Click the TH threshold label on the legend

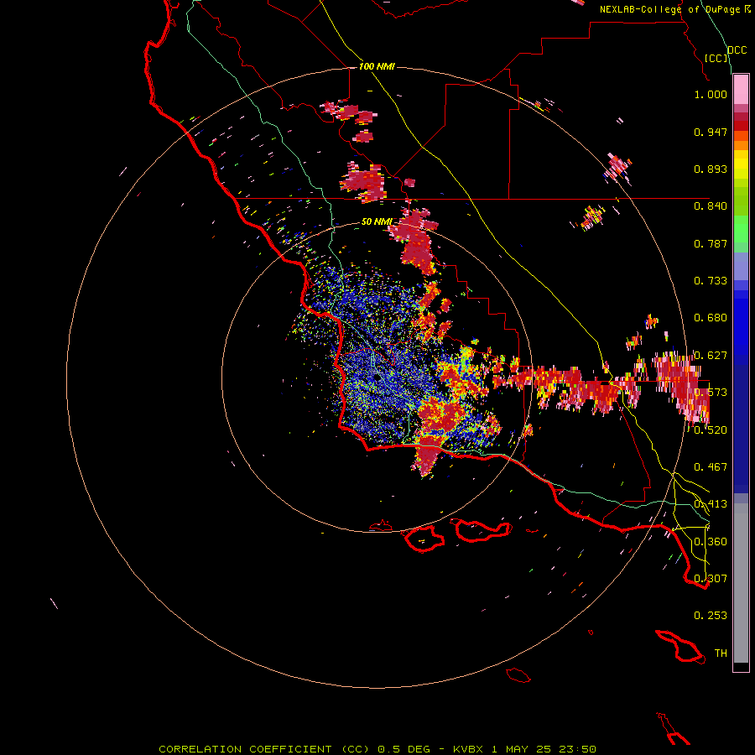721,653
